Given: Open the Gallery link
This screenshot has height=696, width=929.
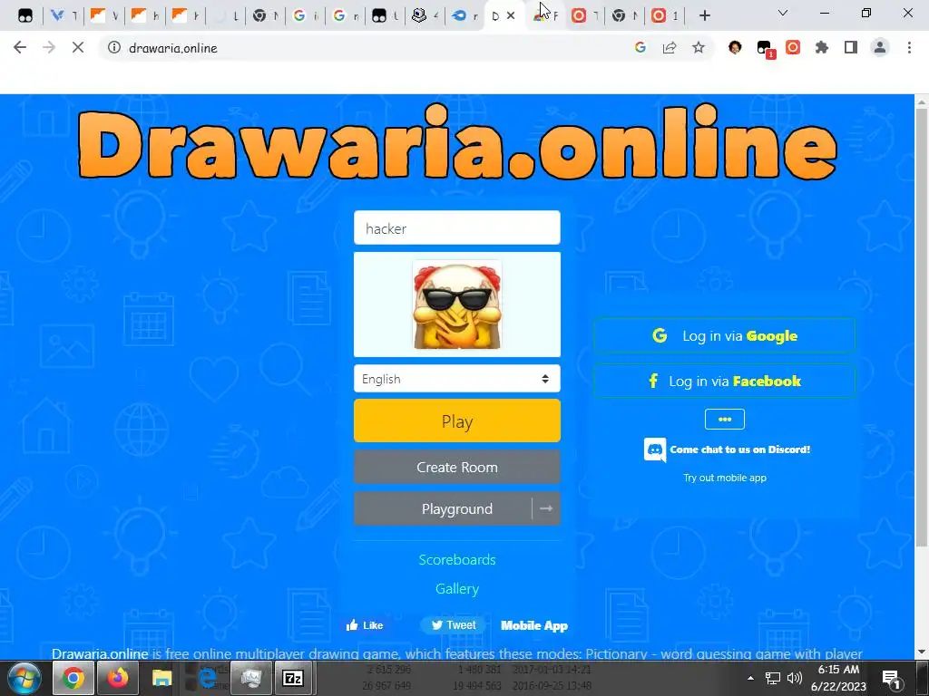Looking at the screenshot, I should 457,588.
